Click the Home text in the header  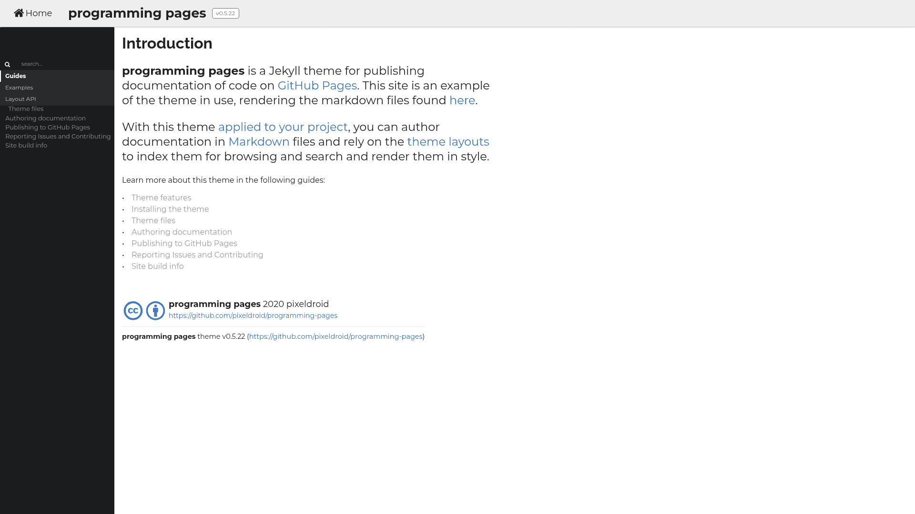click(39, 13)
